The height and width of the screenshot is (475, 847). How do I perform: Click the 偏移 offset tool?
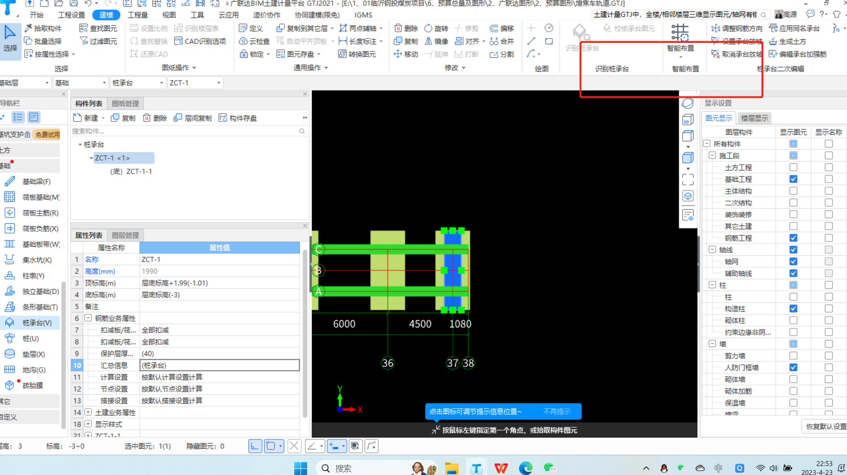[x=502, y=28]
